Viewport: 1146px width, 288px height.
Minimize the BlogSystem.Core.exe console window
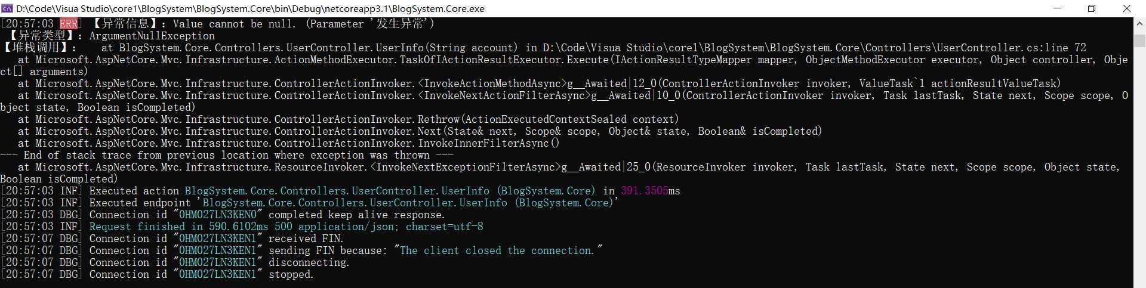tap(1058, 8)
